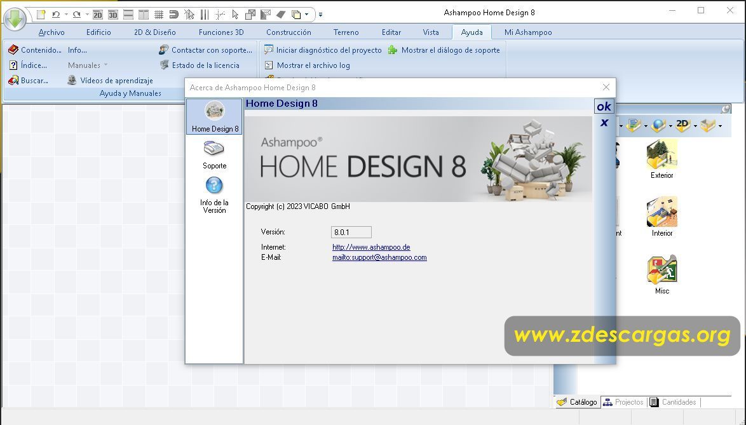The image size is (746, 425).
Task: Click the support@ashampoo.com mail link
Action: [x=379, y=258]
